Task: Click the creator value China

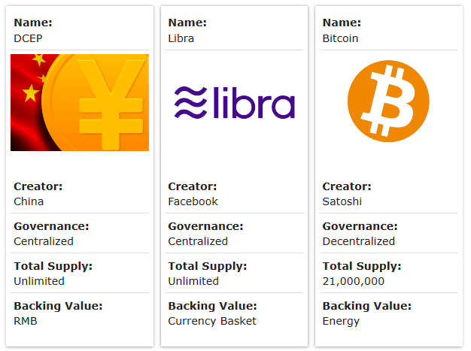Action: coord(29,201)
